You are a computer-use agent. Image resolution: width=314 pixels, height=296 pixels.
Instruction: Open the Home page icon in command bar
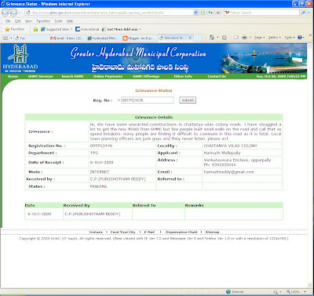(212, 38)
